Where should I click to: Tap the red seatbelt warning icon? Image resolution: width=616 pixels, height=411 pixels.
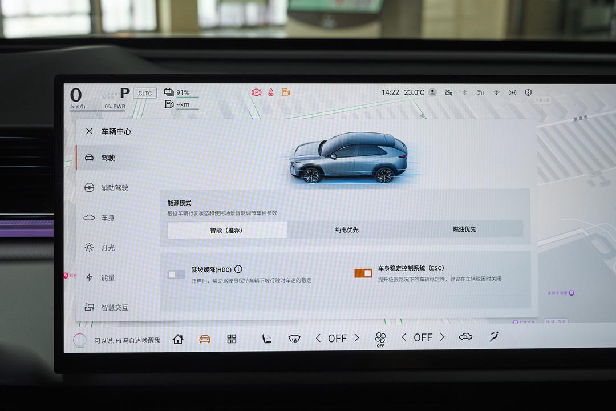[271, 92]
